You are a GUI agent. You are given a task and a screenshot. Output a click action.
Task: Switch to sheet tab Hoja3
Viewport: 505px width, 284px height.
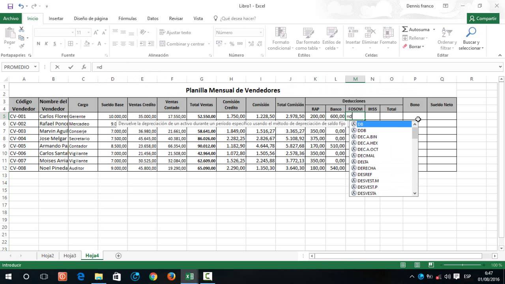click(69, 256)
